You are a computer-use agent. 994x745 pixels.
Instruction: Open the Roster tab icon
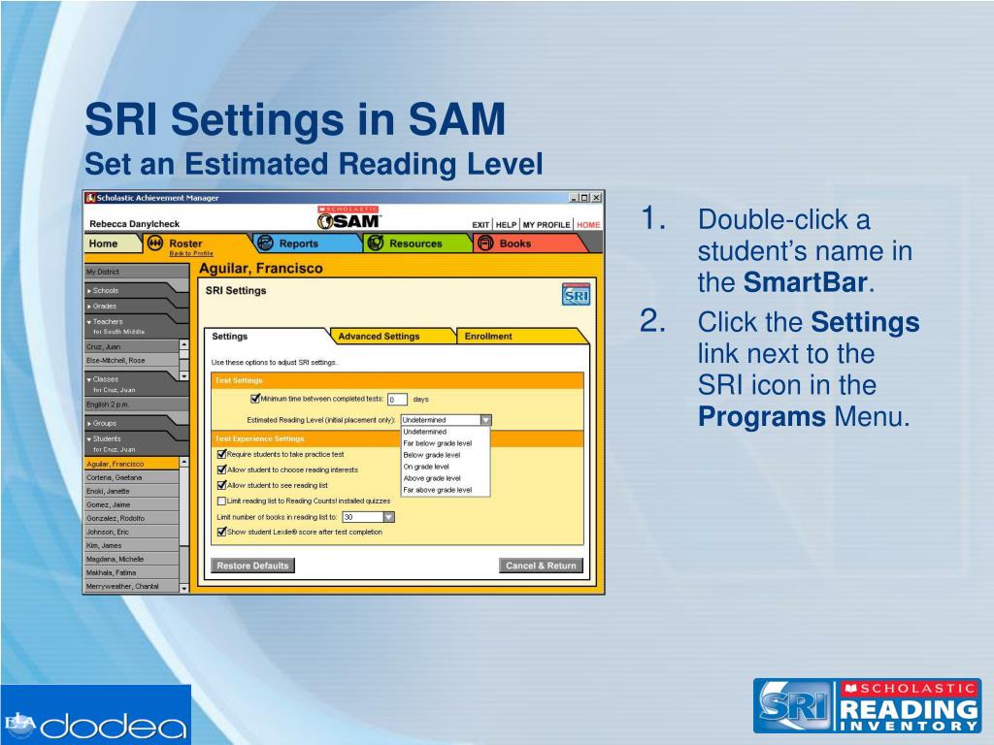pos(154,243)
